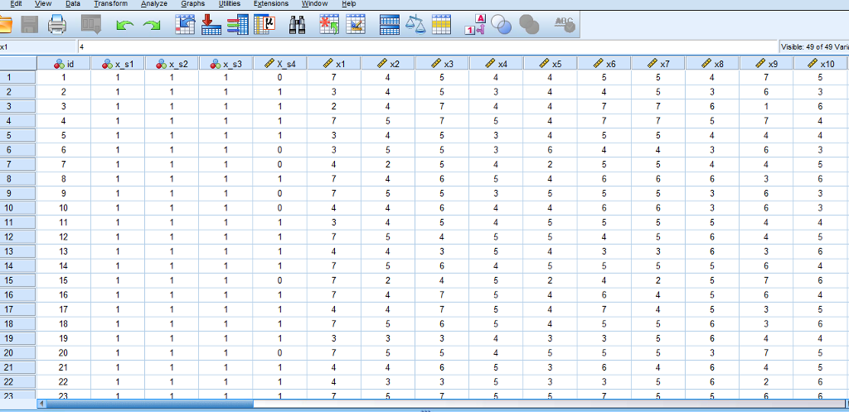Select the id column header
Image resolution: width=849 pixels, height=412 pixels.
click(64, 63)
